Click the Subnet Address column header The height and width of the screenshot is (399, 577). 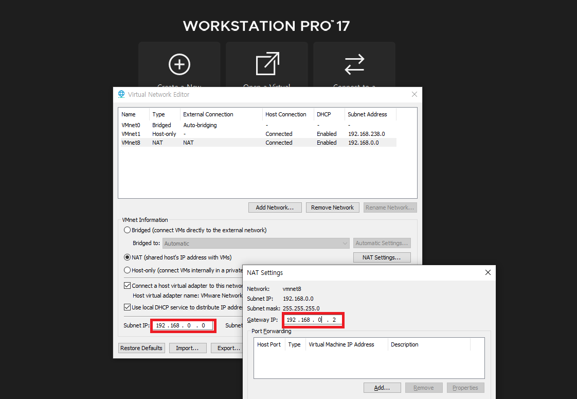tap(370, 114)
